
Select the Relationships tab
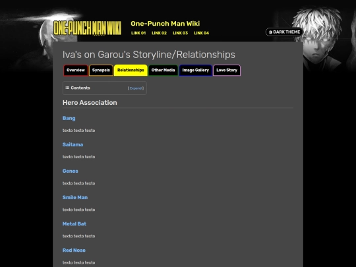click(131, 70)
